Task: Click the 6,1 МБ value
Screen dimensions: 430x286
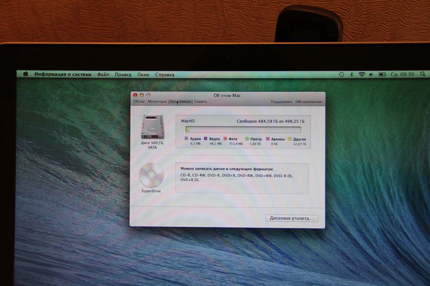Action: [x=196, y=144]
